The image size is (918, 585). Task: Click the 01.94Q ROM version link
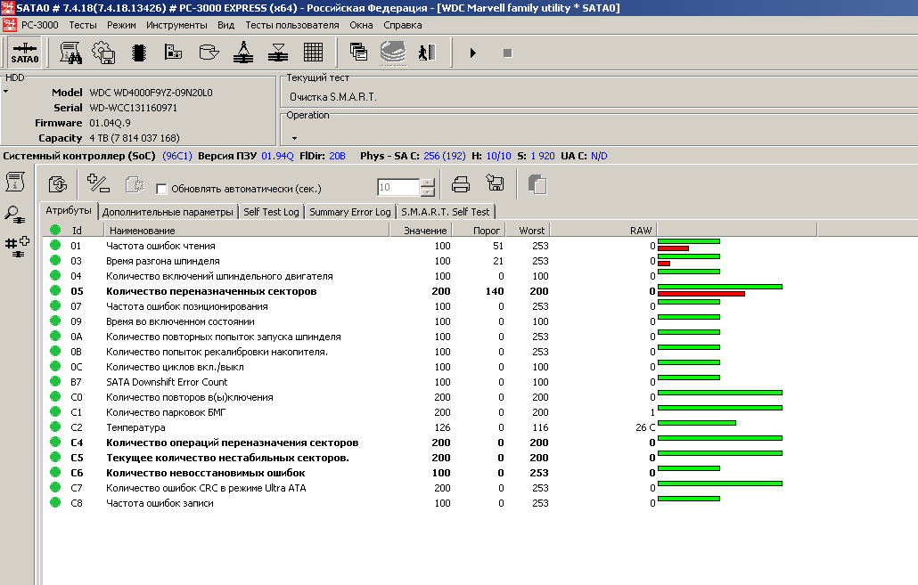point(277,156)
